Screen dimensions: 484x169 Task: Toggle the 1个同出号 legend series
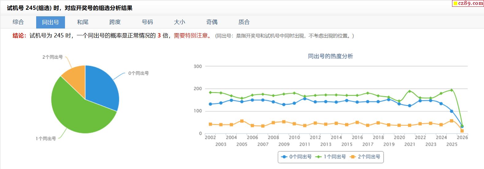[331, 157]
